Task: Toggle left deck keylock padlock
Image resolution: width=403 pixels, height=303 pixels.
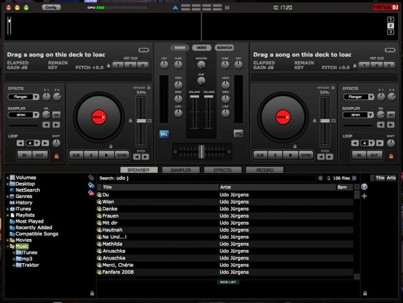Action: click(x=149, y=87)
